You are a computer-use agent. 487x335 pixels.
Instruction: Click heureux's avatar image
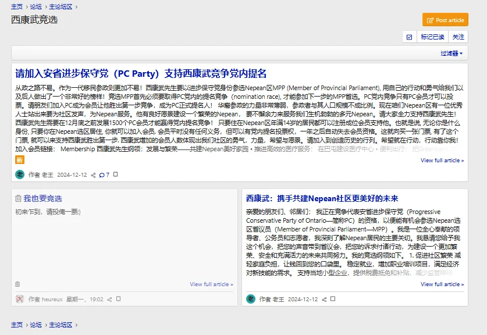coord(20,299)
